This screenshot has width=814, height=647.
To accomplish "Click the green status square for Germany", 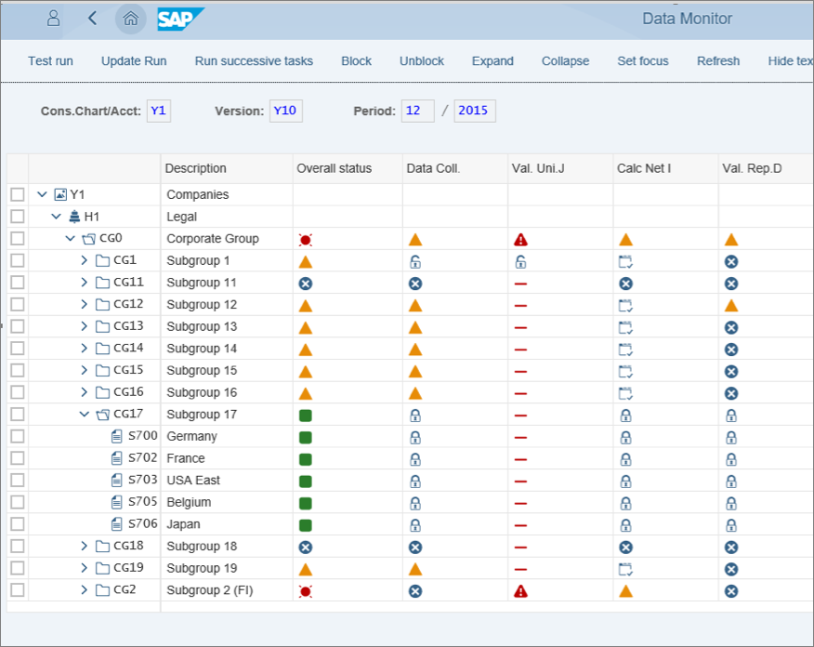I will [305, 436].
